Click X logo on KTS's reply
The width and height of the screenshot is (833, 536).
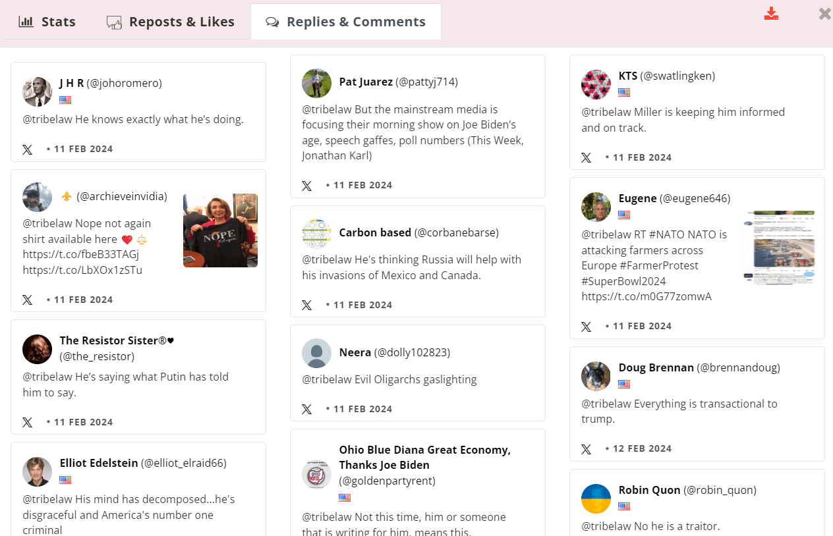[586, 158]
